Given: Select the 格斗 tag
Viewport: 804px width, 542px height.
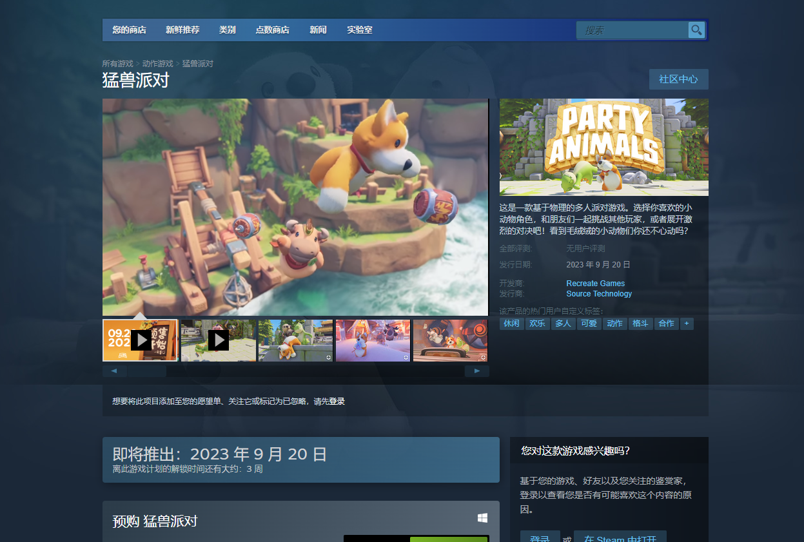Looking at the screenshot, I should click(641, 324).
